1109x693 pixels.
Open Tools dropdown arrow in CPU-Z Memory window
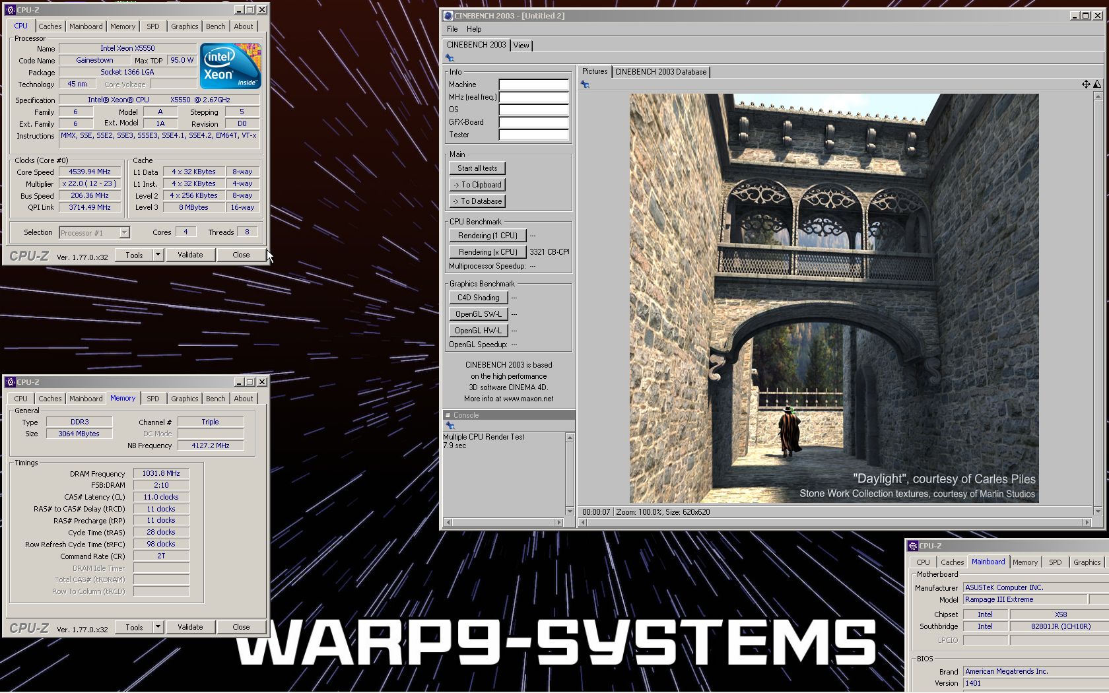pos(158,627)
